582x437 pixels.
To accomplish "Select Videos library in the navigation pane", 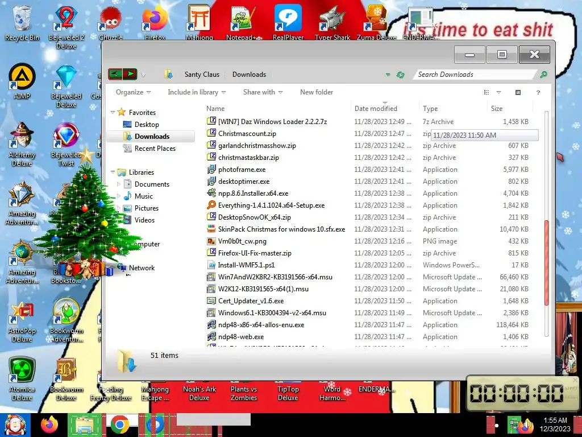I will 144,220.
